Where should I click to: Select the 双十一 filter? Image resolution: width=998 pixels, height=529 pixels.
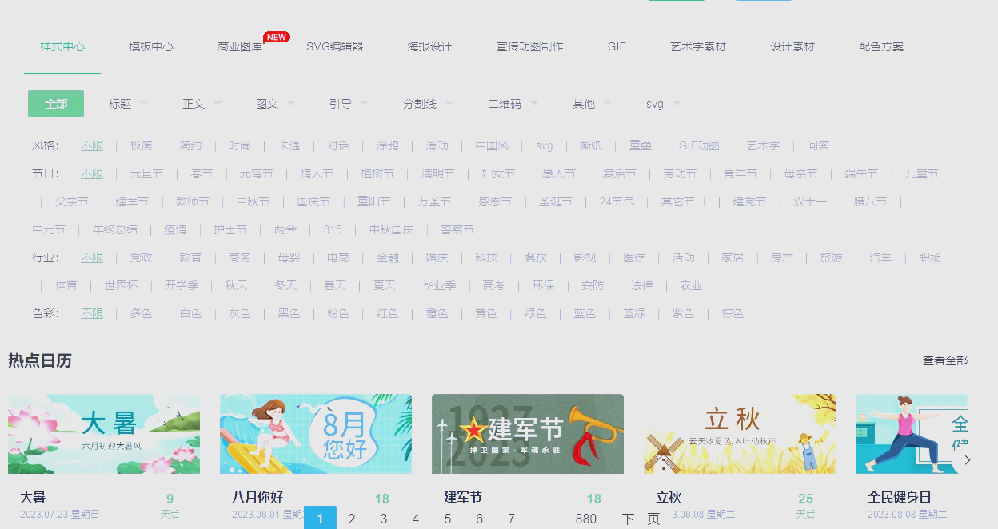pos(810,201)
